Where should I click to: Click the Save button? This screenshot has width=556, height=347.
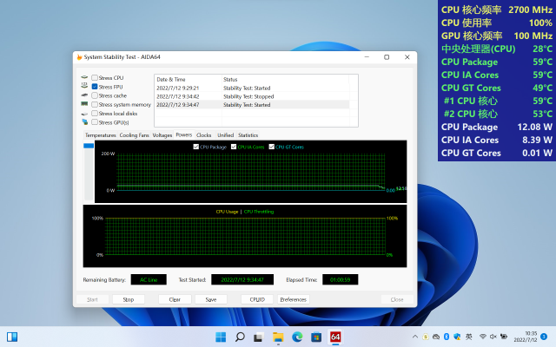(x=211, y=299)
